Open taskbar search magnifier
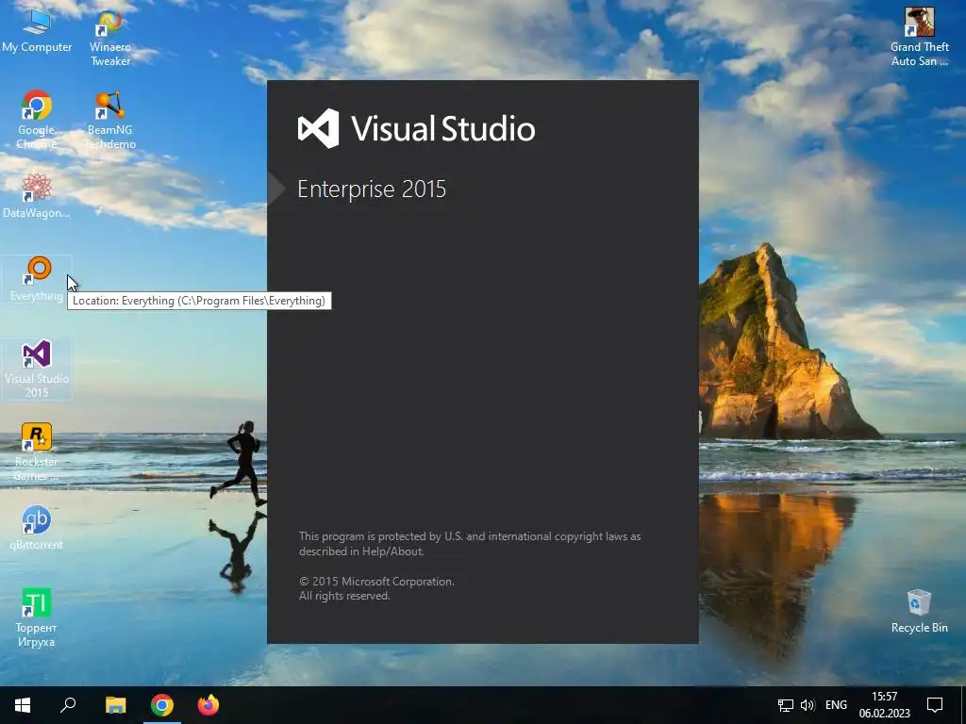 pyautogui.click(x=68, y=705)
